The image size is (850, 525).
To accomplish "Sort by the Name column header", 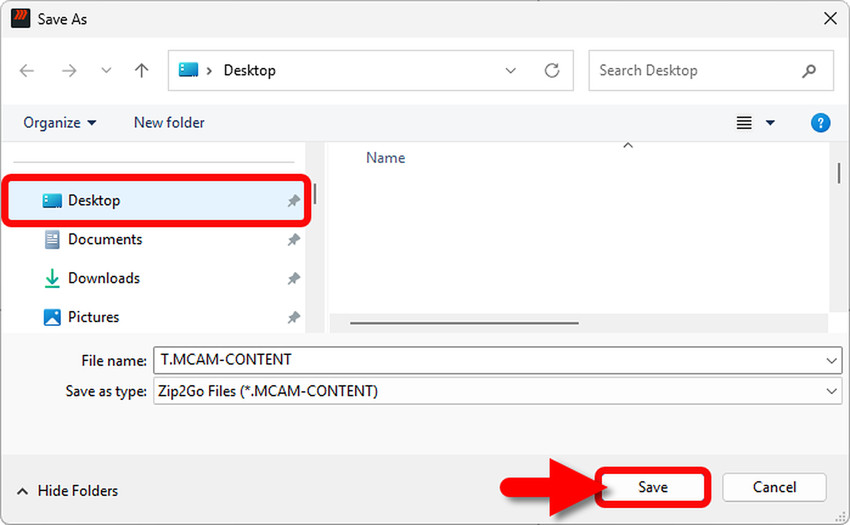I will 385,158.
